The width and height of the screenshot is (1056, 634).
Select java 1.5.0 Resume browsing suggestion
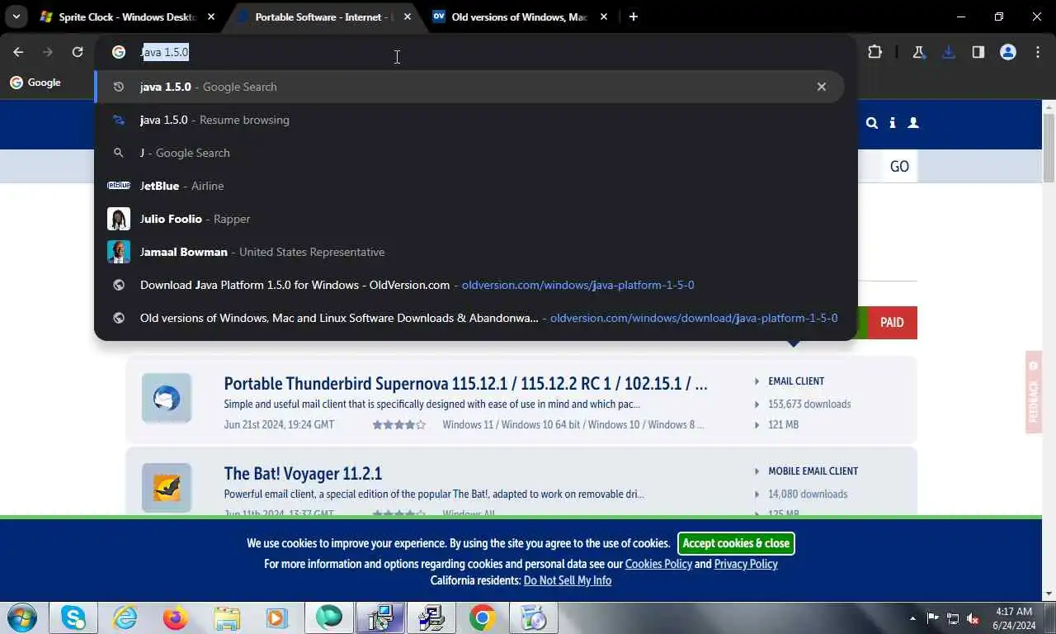coord(469,120)
